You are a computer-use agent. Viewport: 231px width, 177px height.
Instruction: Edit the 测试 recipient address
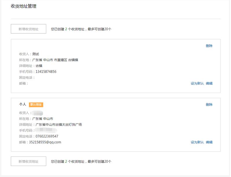209,83
